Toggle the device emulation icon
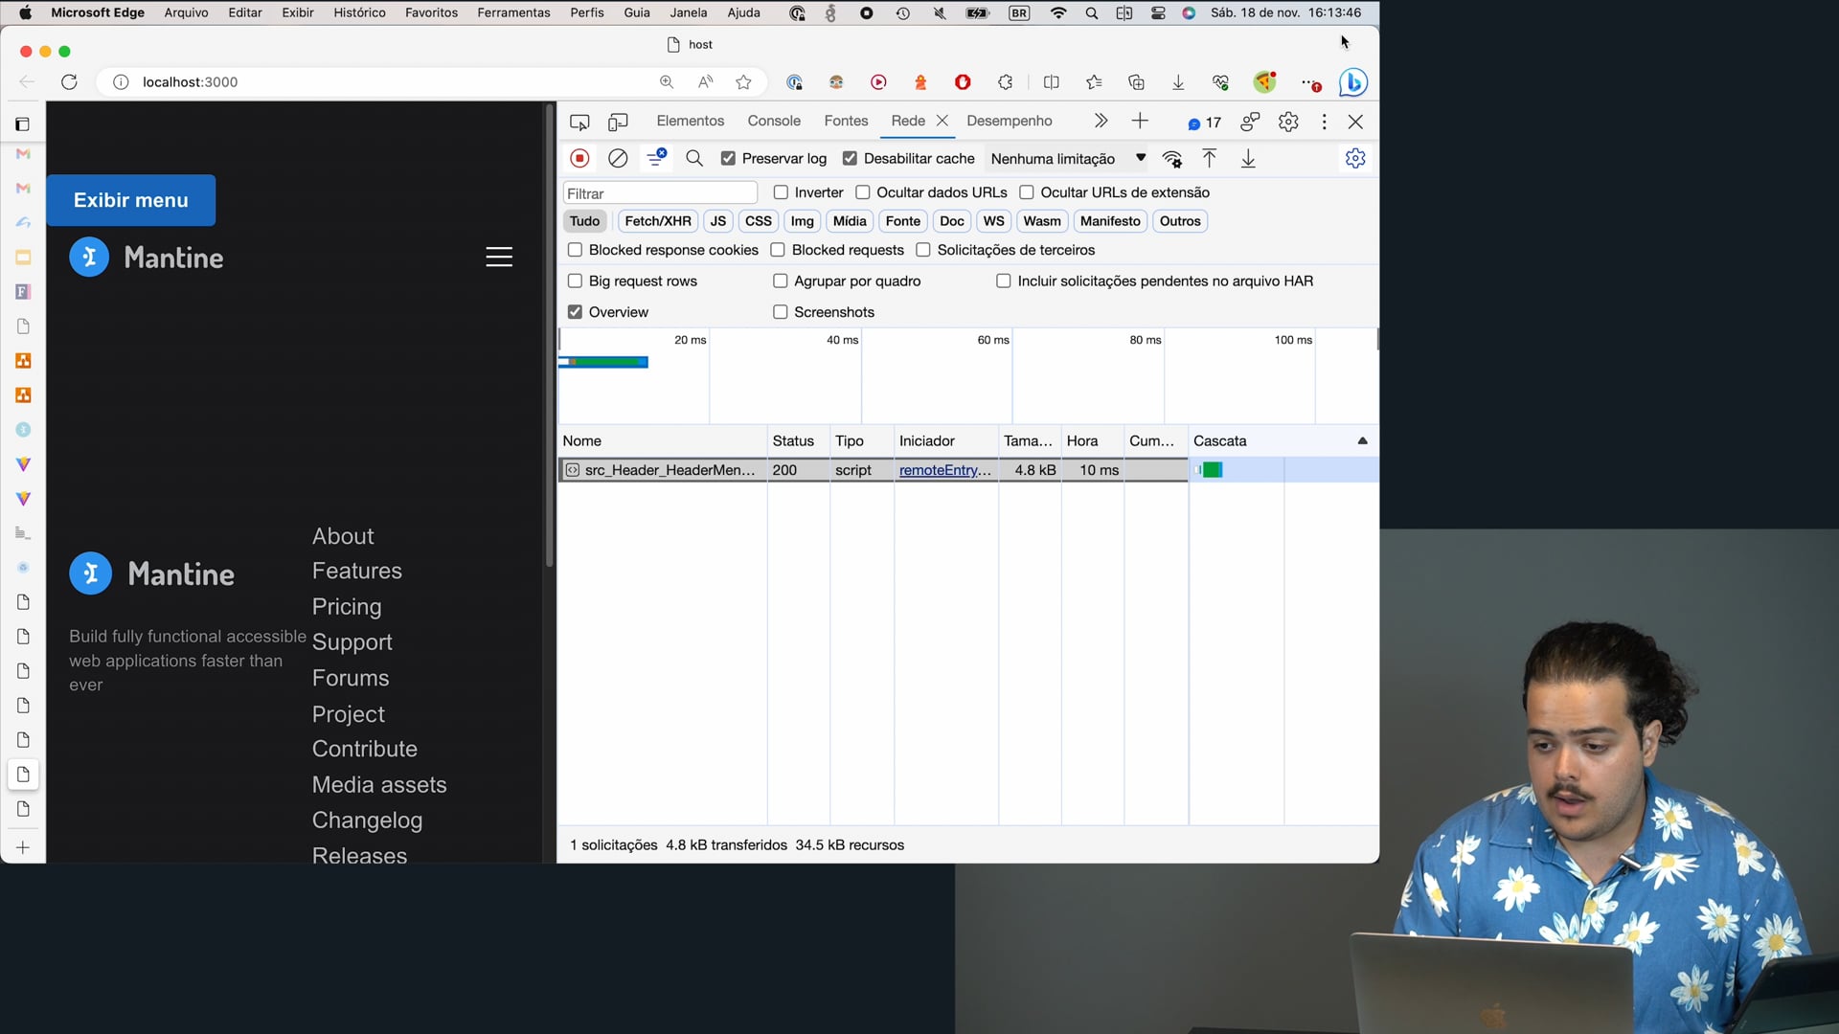Screen dimensions: 1839x1034 [618, 122]
